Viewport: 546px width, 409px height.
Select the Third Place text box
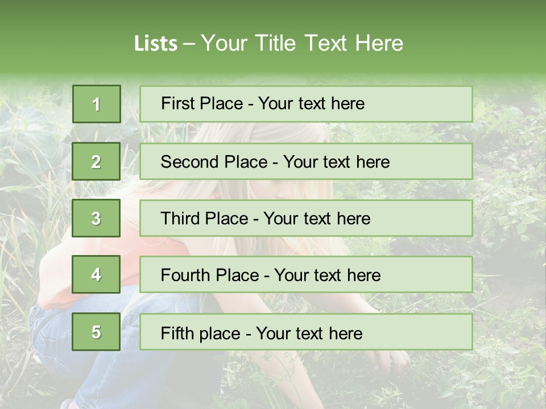point(306,218)
